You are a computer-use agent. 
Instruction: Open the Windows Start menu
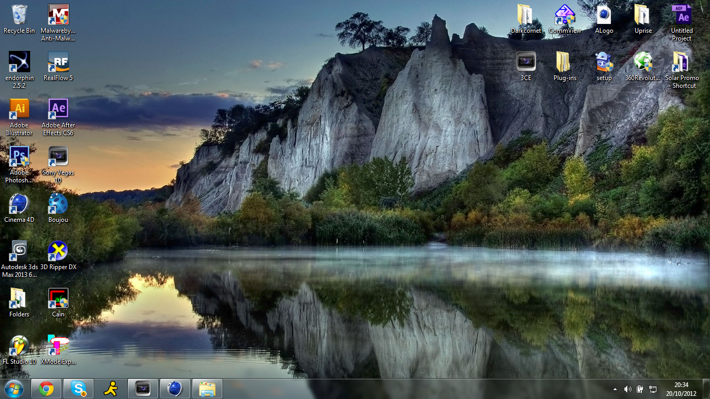14,389
